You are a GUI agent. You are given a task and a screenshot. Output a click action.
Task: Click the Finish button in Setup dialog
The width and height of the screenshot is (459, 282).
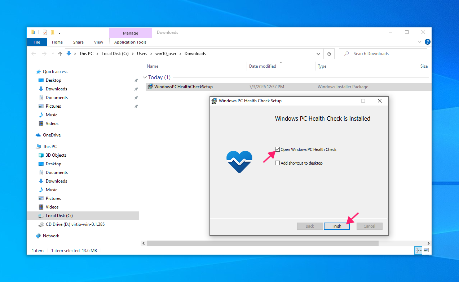click(x=336, y=226)
